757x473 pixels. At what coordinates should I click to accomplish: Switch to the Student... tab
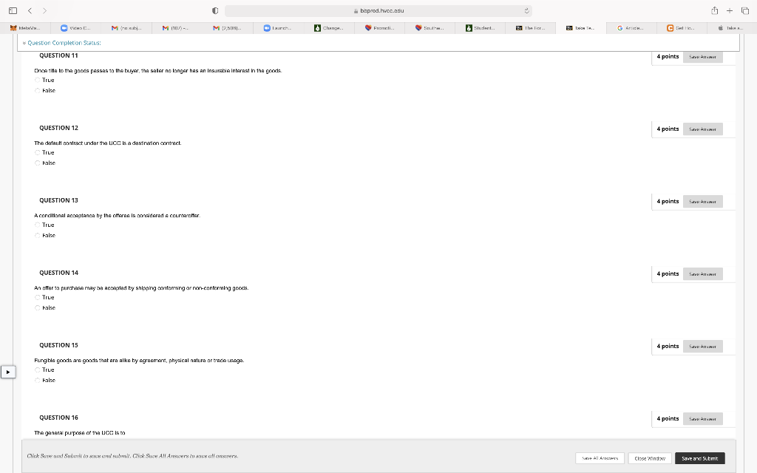click(x=481, y=28)
